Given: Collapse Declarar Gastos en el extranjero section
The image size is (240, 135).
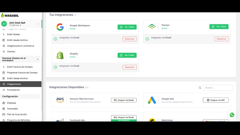Looking at the screenshot, I should point(38,59).
